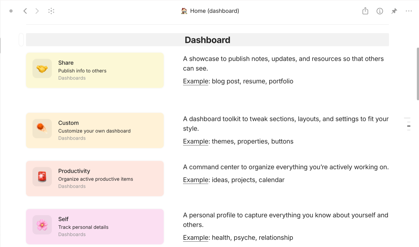
Task: Open the Dashboards link under Share
Action: (x=72, y=78)
